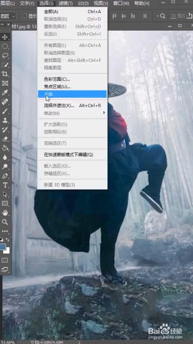Open the 帮助(H) menu
This screenshot has width=193, height=344.
point(142,3)
